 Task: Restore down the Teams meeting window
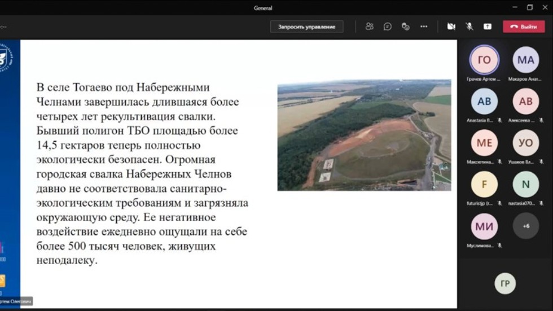click(530, 7)
